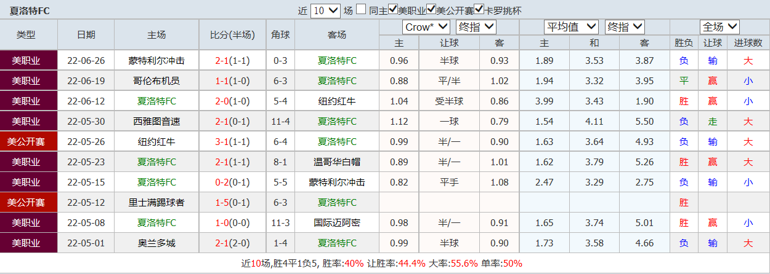Click the corner count 8-1
770x274 pixels.
tap(280, 162)
